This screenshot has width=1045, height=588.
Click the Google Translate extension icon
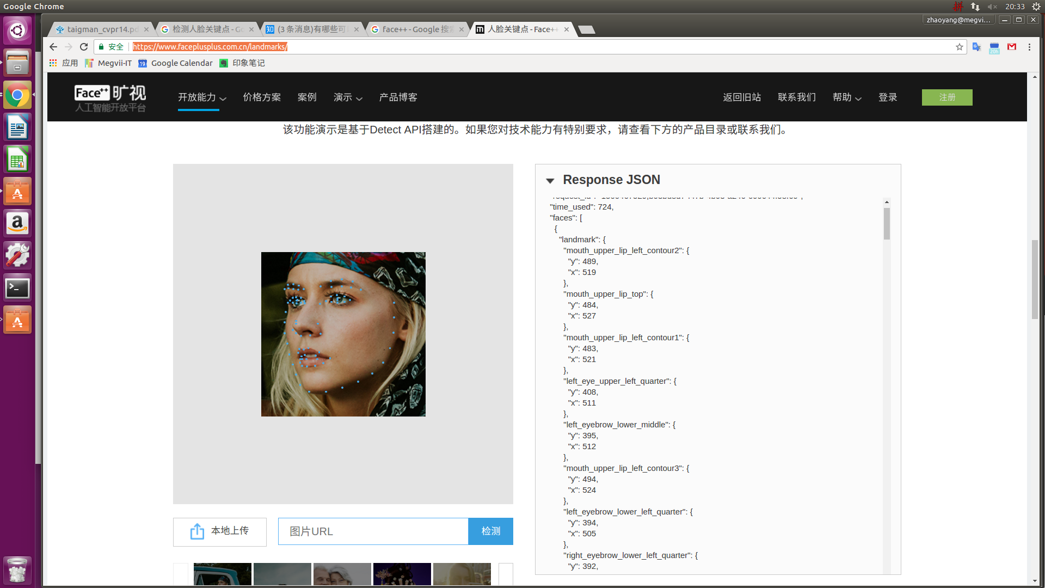(976, 47)
